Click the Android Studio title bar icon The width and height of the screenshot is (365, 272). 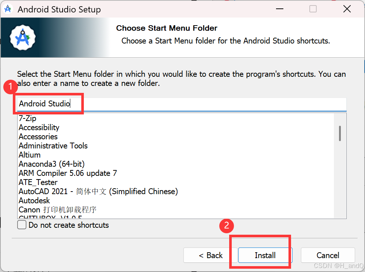pyautogui.click(x=8, y=9)
